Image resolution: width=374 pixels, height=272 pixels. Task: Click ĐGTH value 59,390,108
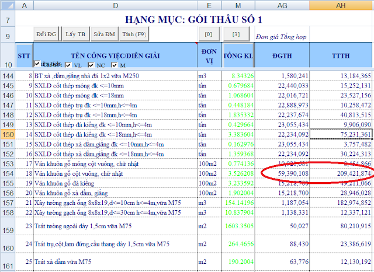coord(282,173)
